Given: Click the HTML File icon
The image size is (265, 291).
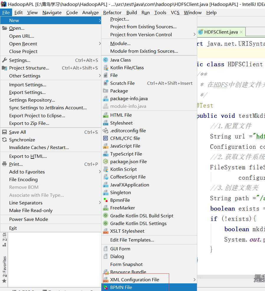Looking at the screenshot, I should pos(106,115).
